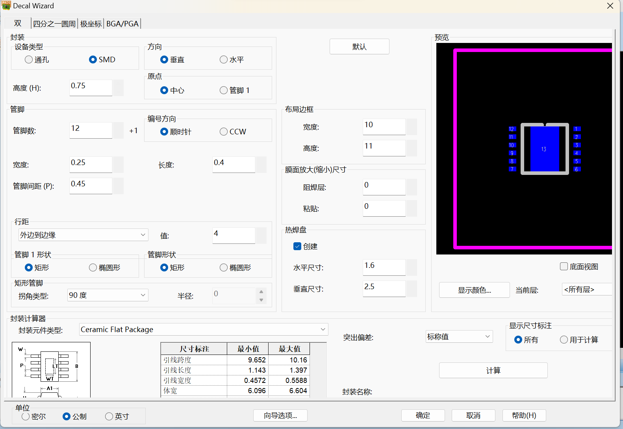Select 矩形 for 管脚 1 形状
Viewport: 623px width, 429px height.
[x=37, y=267]
